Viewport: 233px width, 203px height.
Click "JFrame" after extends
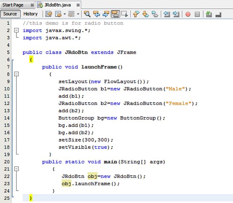tap(127, 52)
